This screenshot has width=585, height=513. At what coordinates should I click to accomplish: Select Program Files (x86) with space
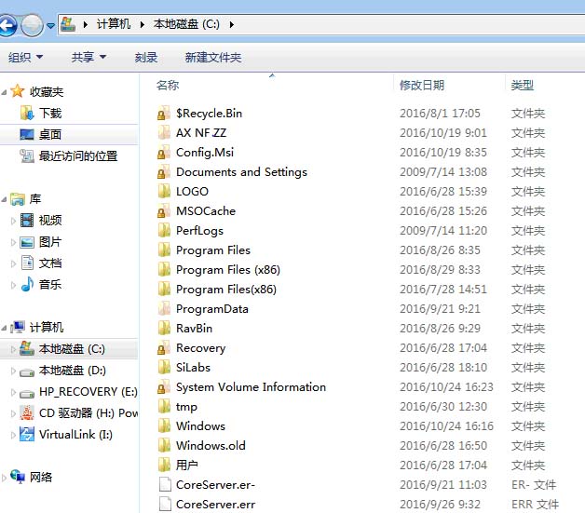click(x=228, y=270)
